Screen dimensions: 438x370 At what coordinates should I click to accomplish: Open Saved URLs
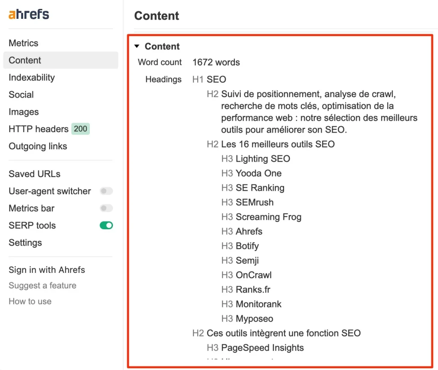(35, 174)
